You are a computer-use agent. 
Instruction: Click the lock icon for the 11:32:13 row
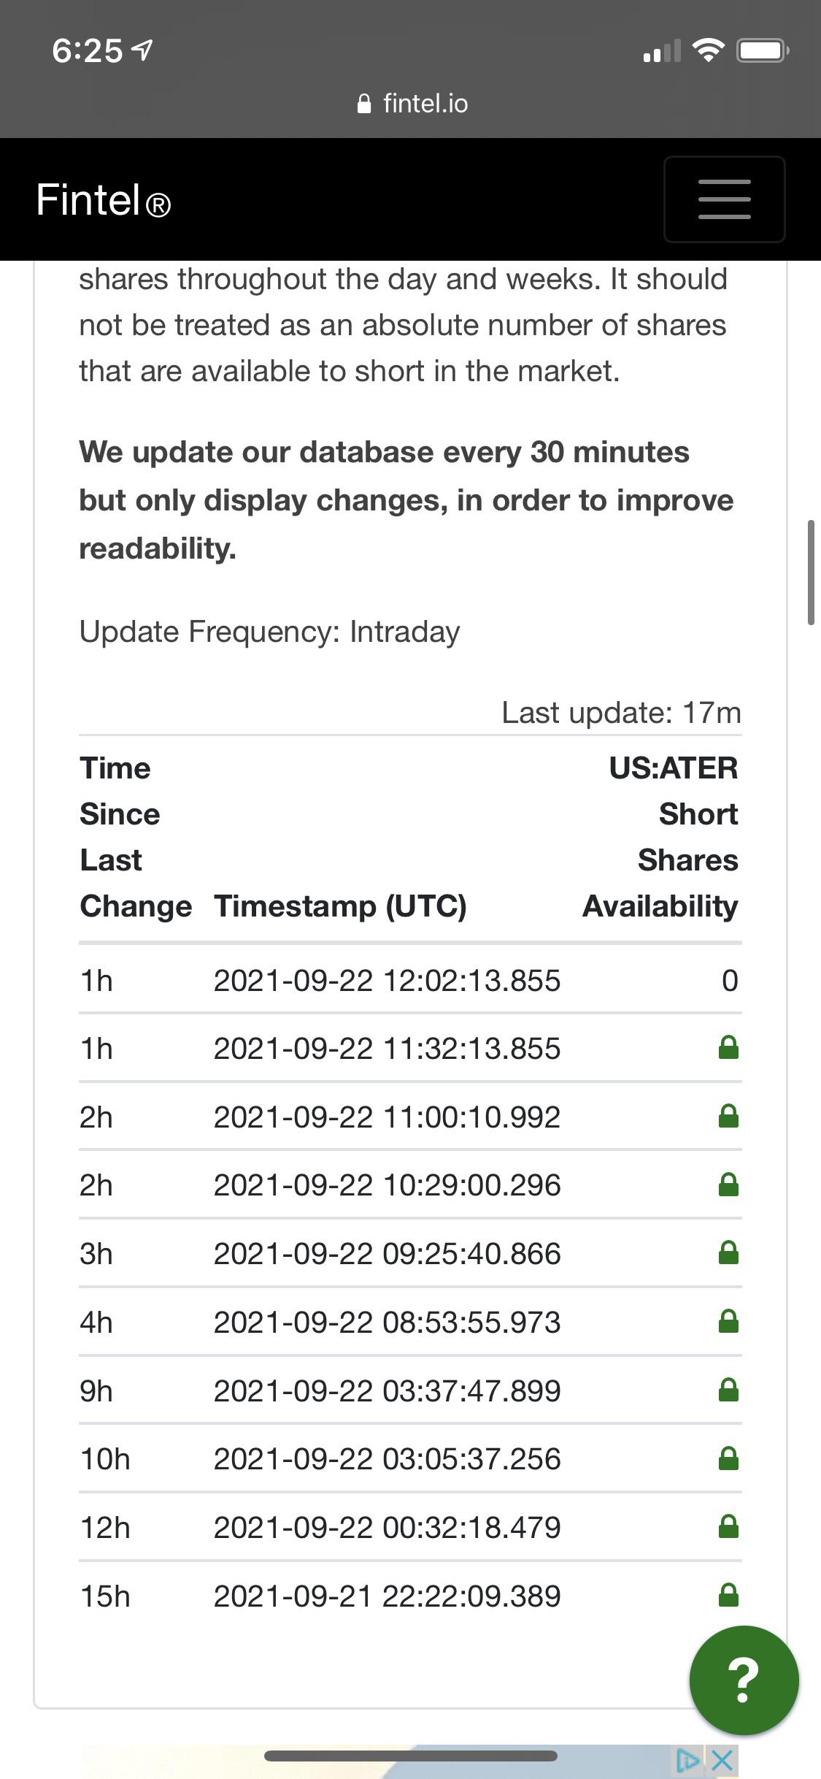click(728, 1047)
